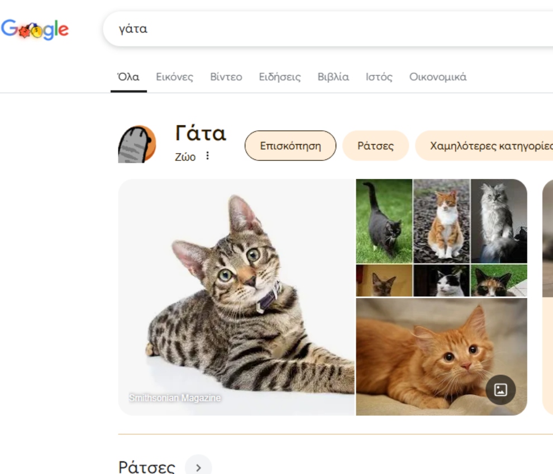Open the large tabby cat photo
The image size is (553, 474).
pos(236,296)
